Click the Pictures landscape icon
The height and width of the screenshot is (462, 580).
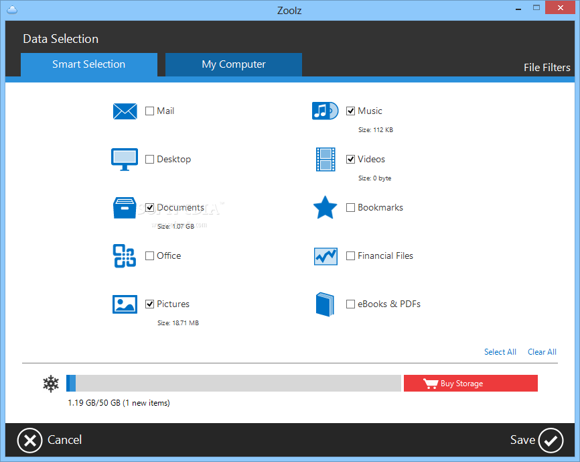coord(125,304)
